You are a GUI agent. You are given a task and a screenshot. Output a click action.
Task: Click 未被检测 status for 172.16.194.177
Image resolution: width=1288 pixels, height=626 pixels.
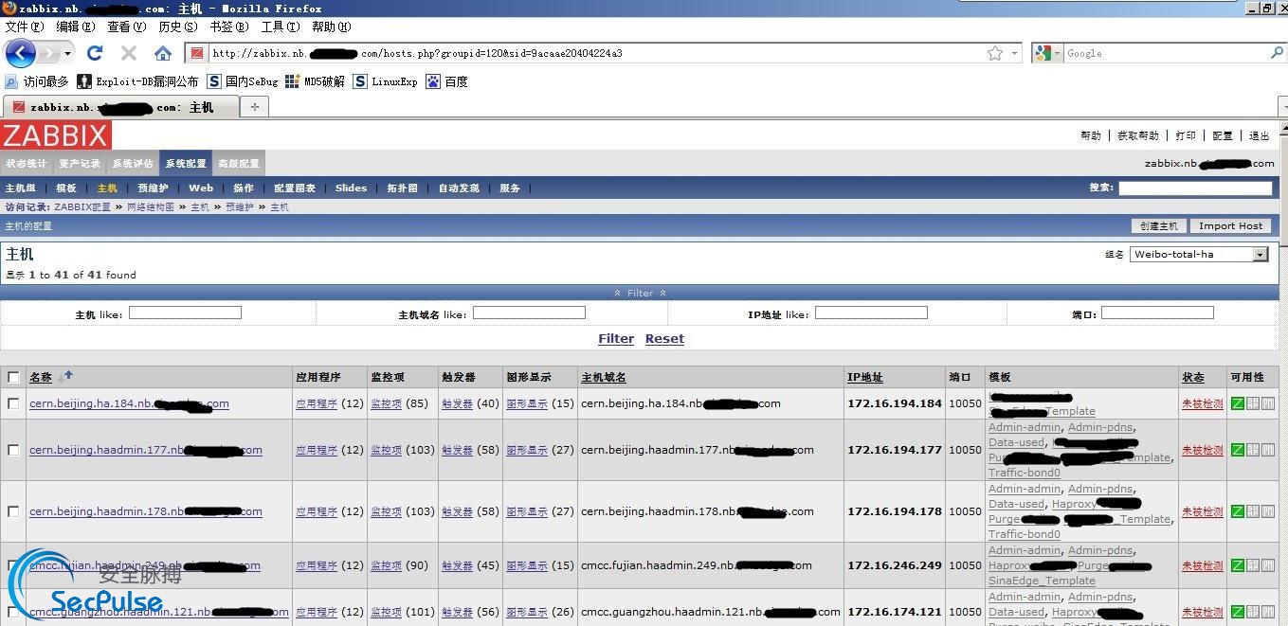click(x=1202, y=450)
